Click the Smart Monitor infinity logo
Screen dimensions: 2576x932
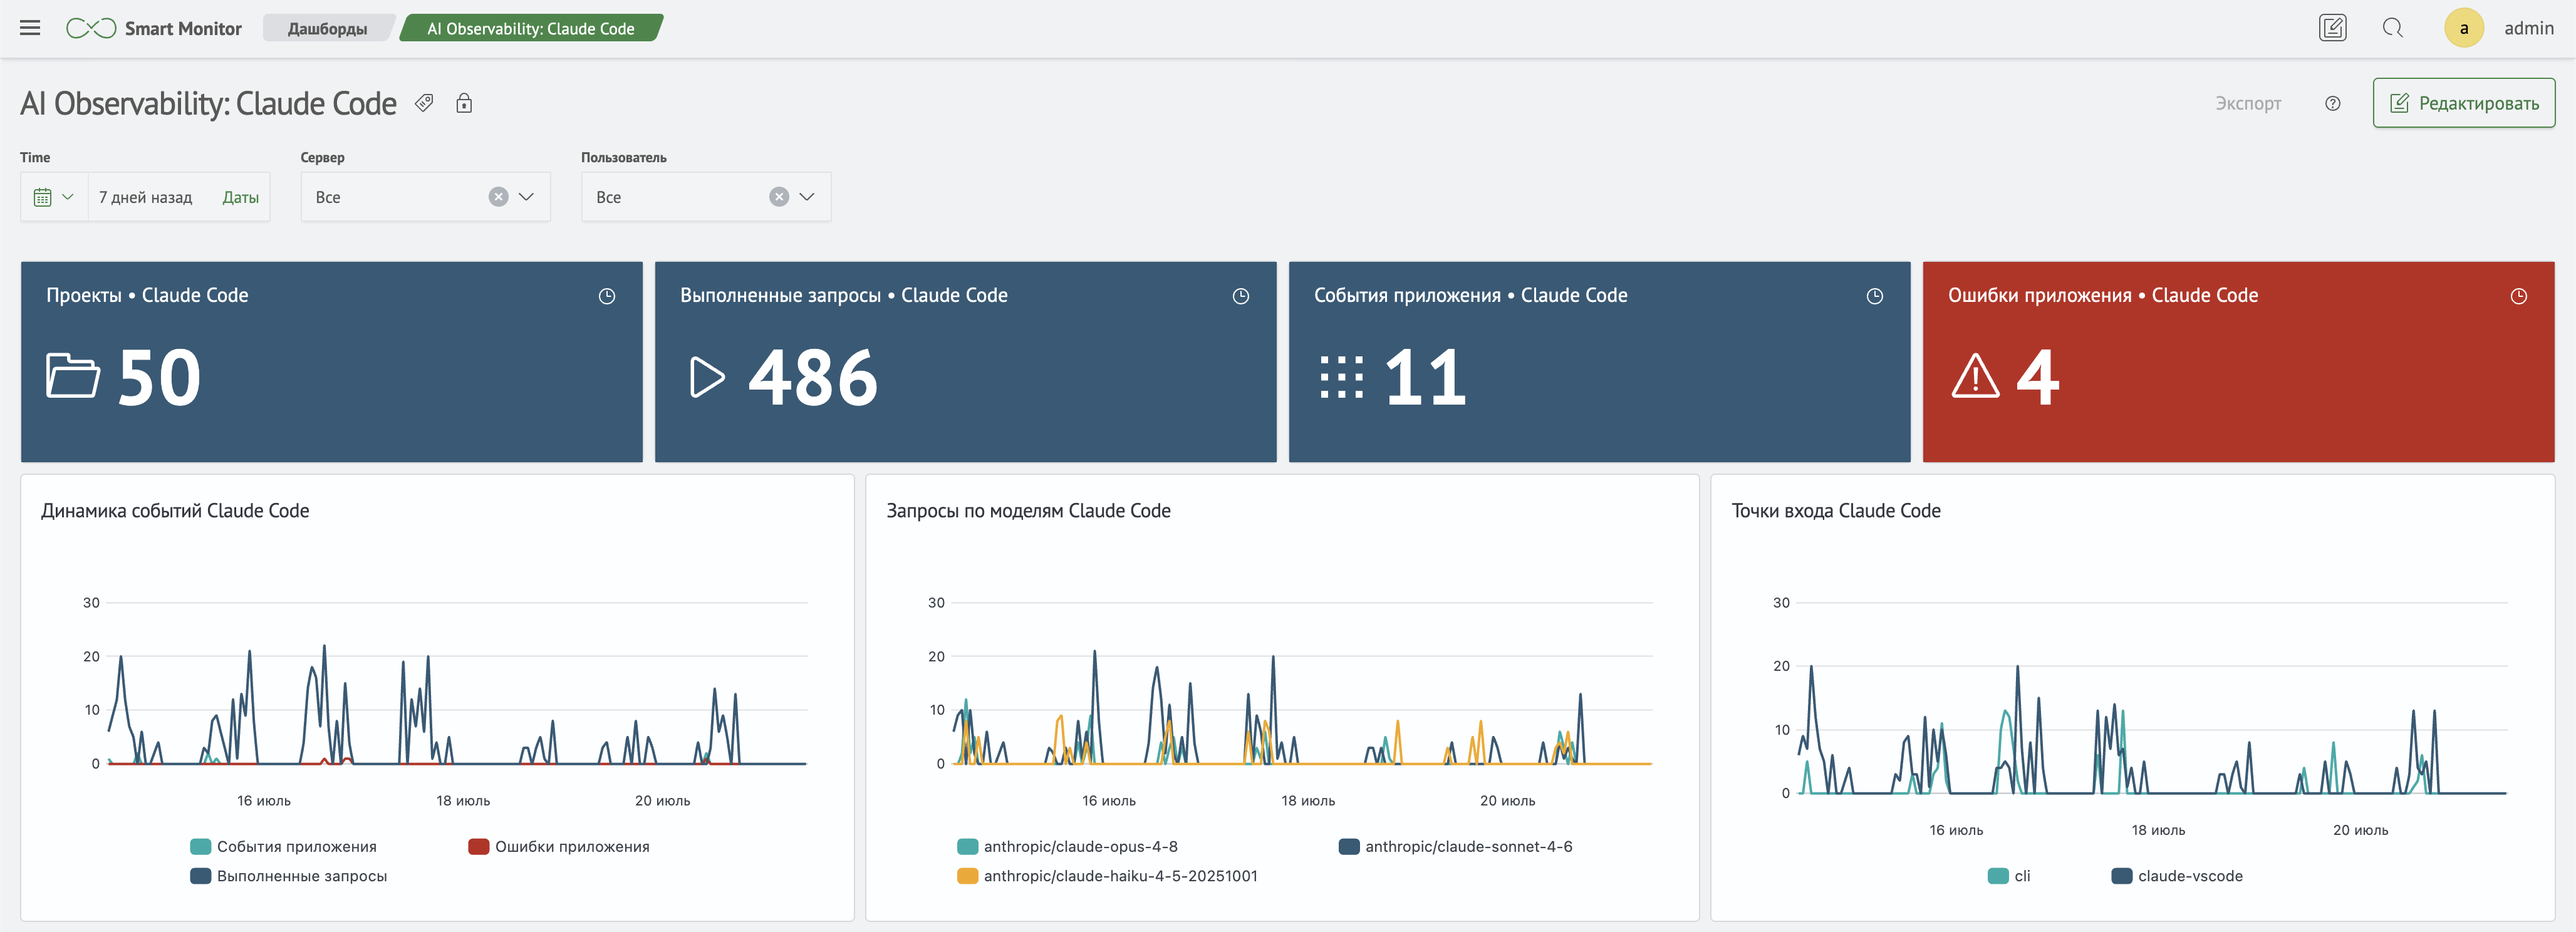pos(91,28)
